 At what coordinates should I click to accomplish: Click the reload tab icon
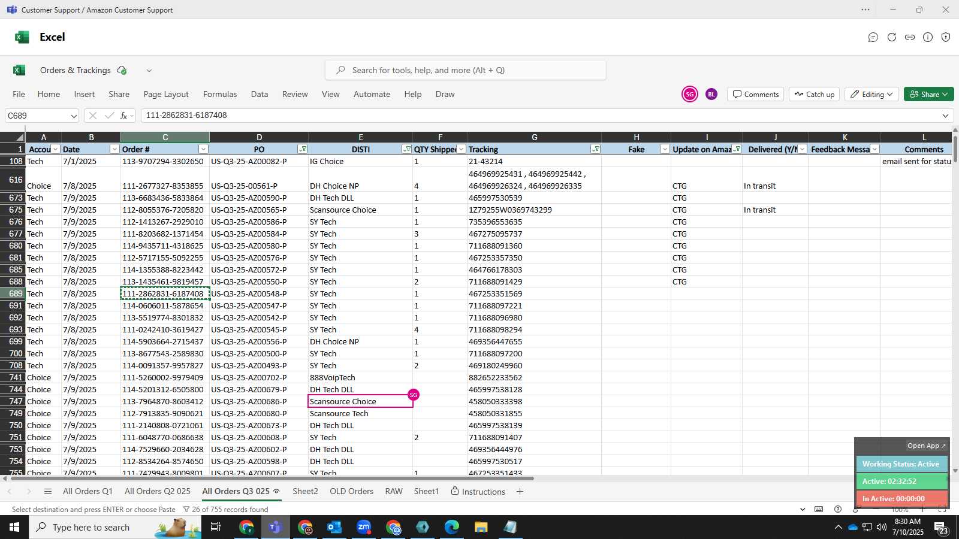[x=892, y=37]
